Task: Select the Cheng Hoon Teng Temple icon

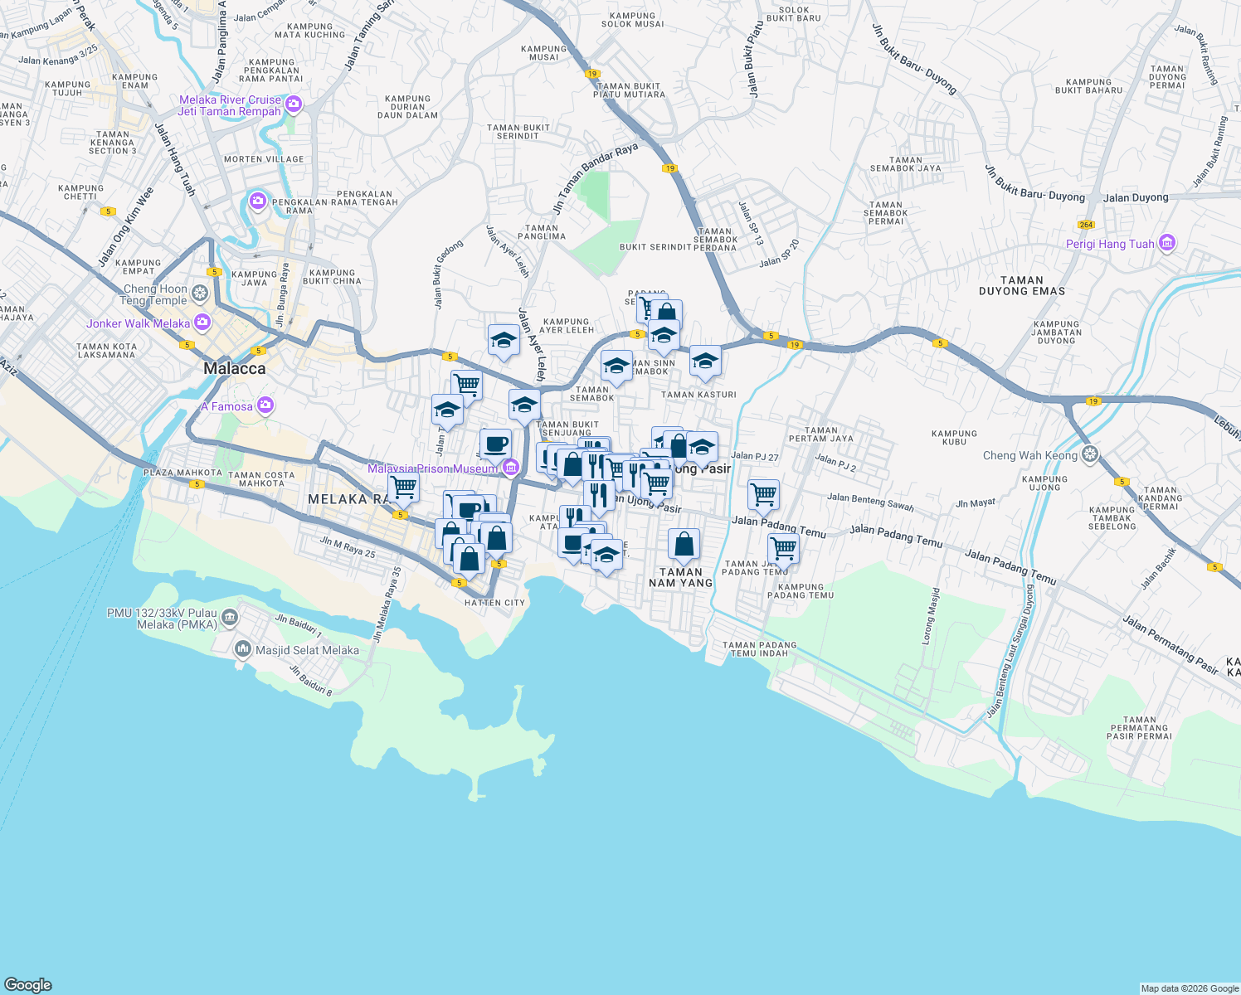Action: [199, 294]
